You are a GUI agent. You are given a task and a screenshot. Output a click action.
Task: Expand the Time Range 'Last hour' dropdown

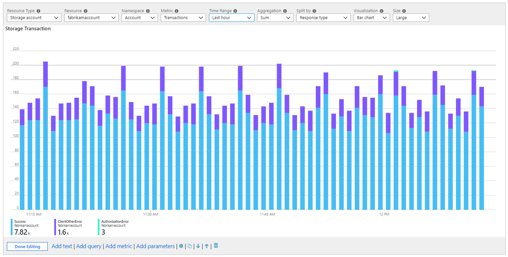click(231, 18)
